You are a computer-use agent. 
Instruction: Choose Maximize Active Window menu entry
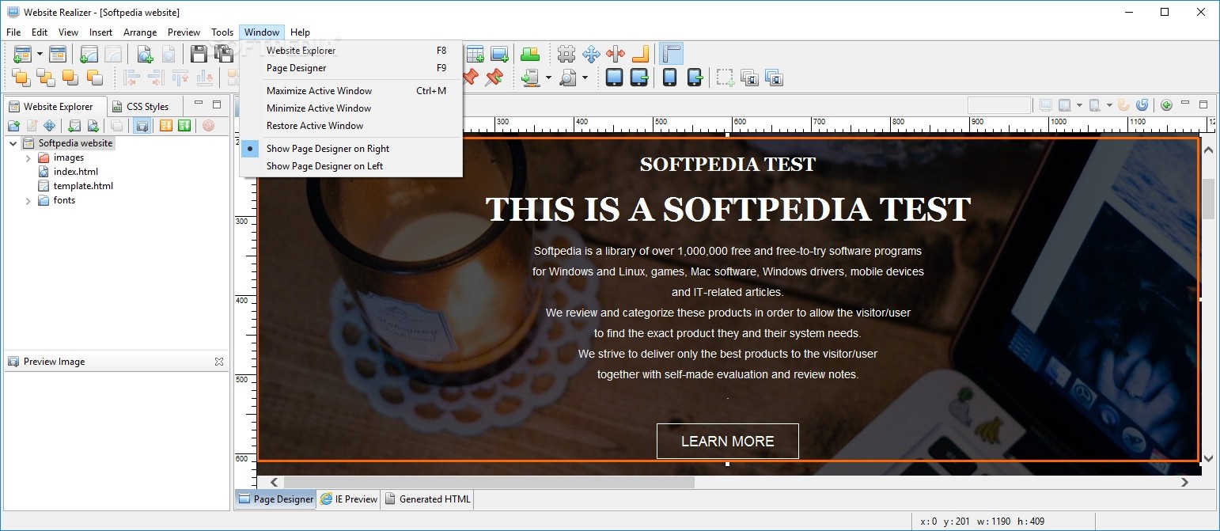[351, 91]
